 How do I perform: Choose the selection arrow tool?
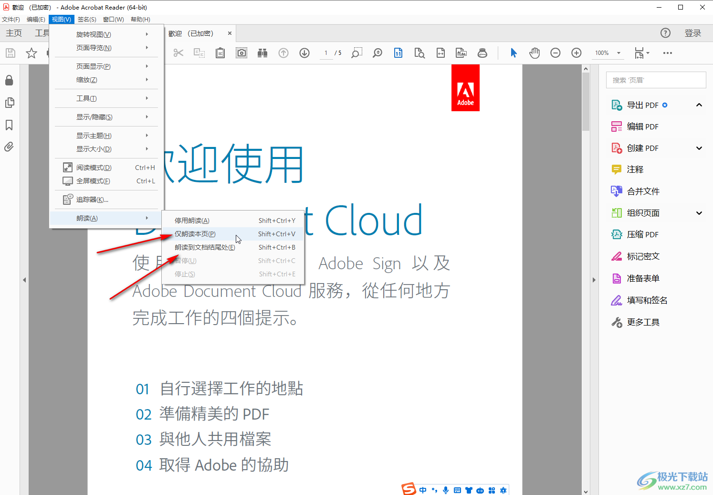(514, 53)
